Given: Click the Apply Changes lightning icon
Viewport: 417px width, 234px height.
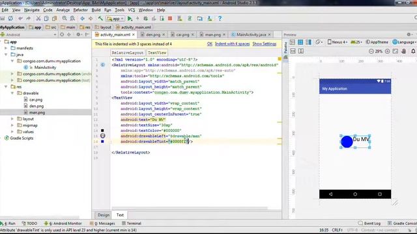Looking at the screenshot, I should (x=137, y=19).
